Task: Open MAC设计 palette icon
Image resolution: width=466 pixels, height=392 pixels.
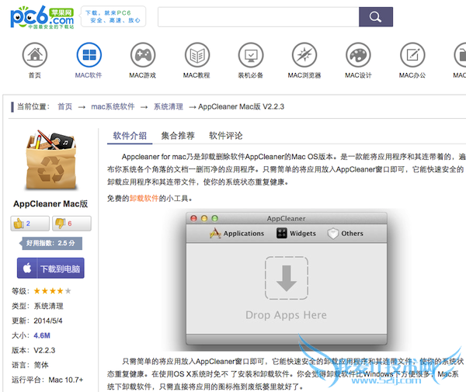Action: tap(358, 55)
